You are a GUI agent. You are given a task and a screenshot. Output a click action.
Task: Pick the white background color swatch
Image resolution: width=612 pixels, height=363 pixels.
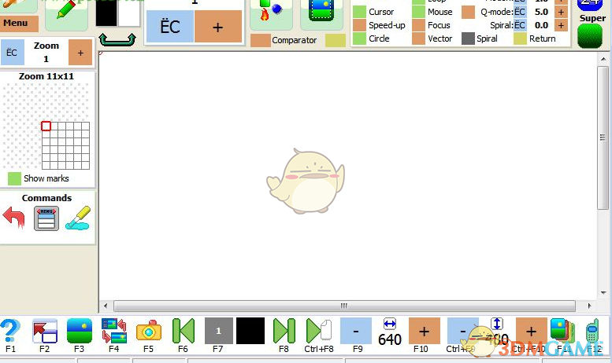(129, 13)
